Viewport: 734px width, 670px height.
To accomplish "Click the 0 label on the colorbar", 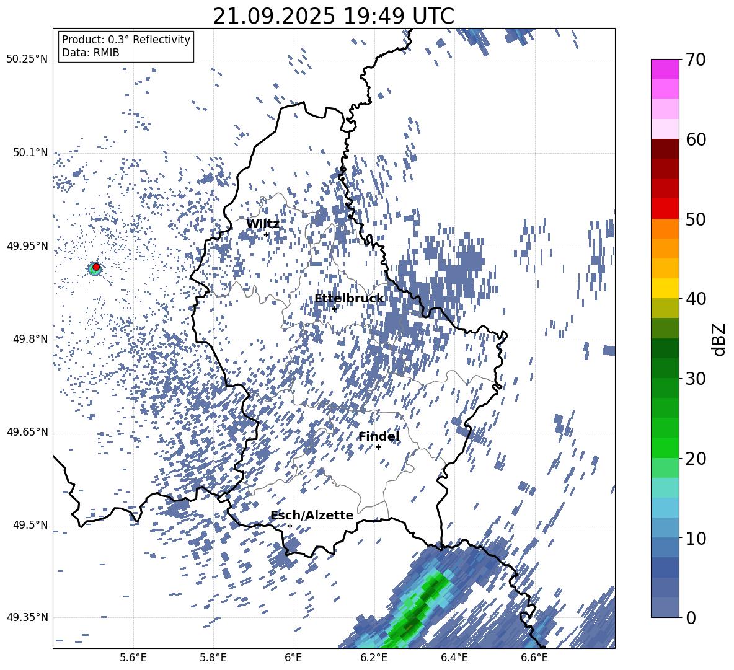I will (691, 617).
